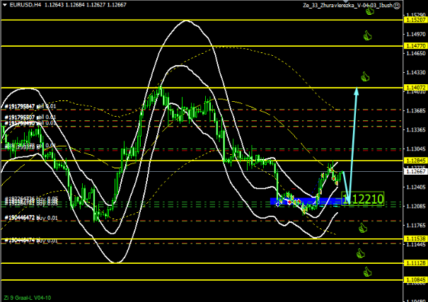Select the cyan upward arrow on the chart
This screenshot has height=302, width=428.
[x=354, y=141]
